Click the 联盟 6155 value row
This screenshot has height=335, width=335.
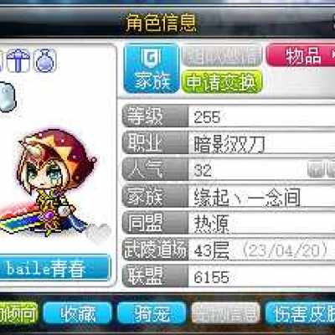point(229,276)
